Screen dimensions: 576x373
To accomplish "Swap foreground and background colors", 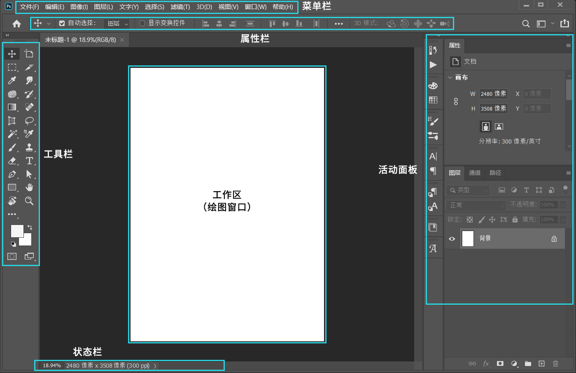I will [30, 227].
